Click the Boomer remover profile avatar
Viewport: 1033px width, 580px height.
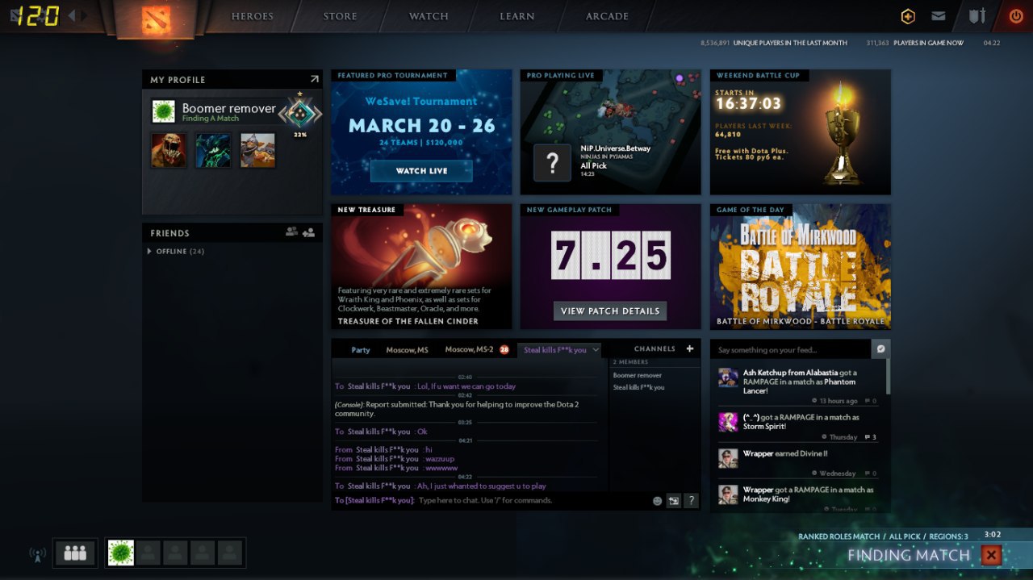(164, 111)
